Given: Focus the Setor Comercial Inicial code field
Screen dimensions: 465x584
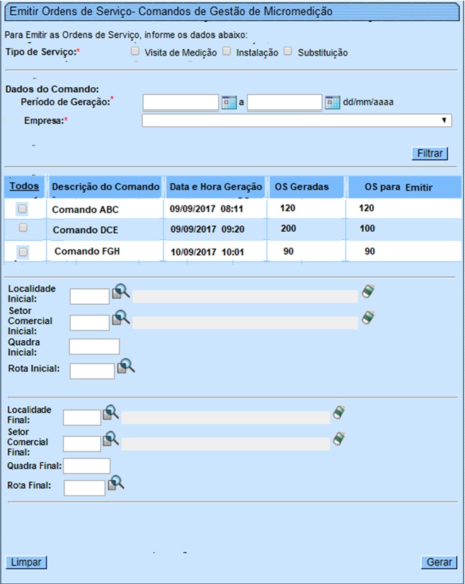Looking at the screenshot, I should [x=90, y=322].
